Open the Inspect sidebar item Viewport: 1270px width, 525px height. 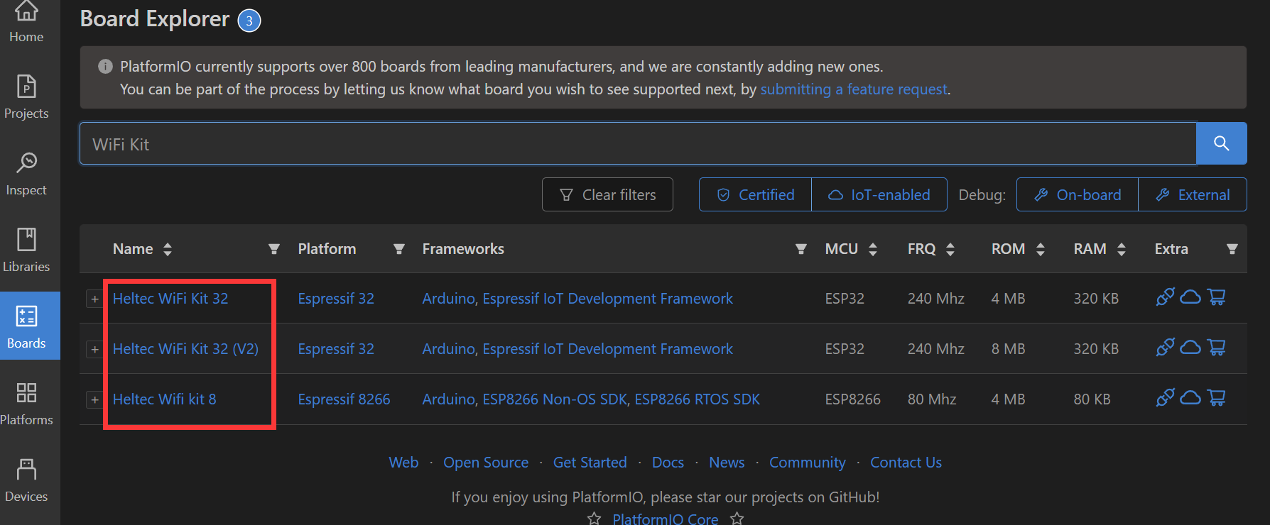26,174
